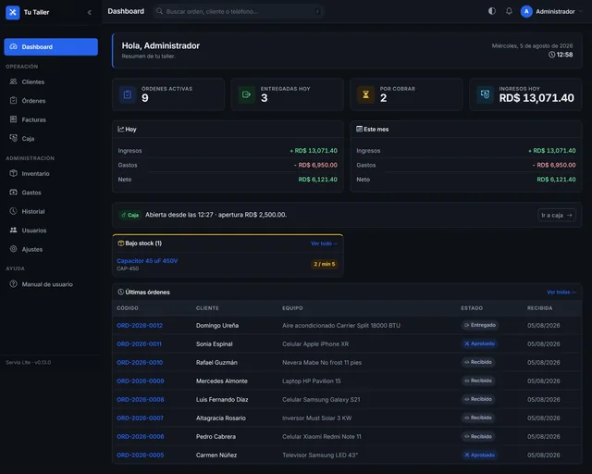Click the Últimas órdenes clock icon
Image resolution: width=592 pixels, height=474 pixels.
(x=121, y=292)
